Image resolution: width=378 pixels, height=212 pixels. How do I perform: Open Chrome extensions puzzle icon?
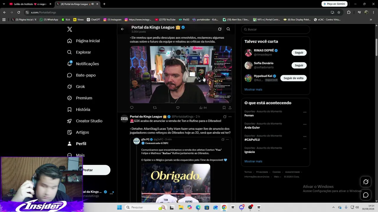pos(349,12)
